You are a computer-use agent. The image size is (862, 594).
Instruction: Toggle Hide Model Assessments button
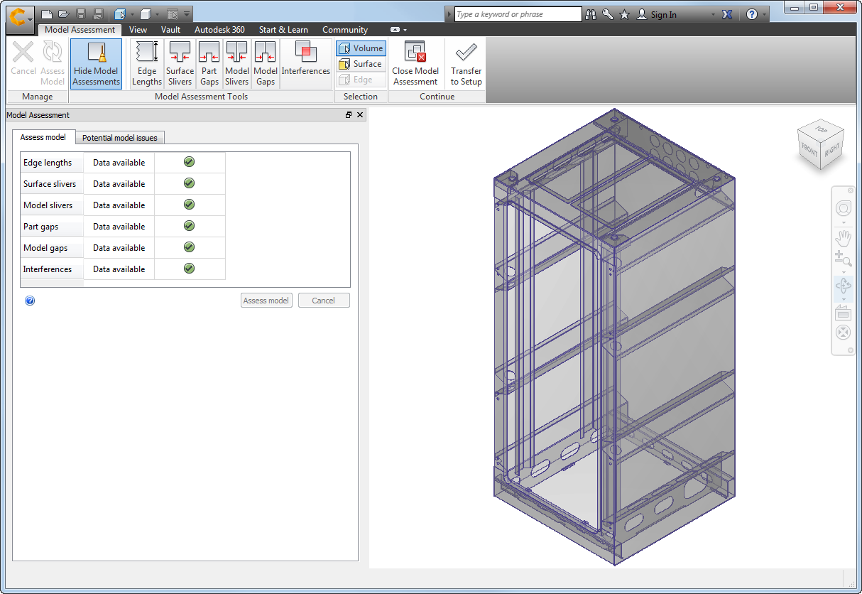click(x=96, y=64)
